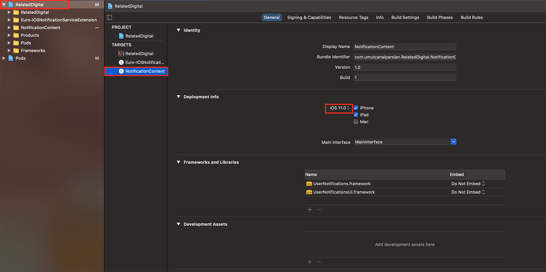Screen dimensions: 546x272
Task: Switch to the Build Settings tab
Action: point(405,17)
